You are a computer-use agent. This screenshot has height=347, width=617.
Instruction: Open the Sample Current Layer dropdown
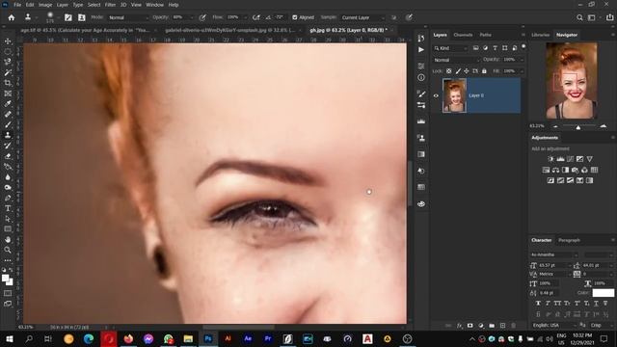pos(362,17)
